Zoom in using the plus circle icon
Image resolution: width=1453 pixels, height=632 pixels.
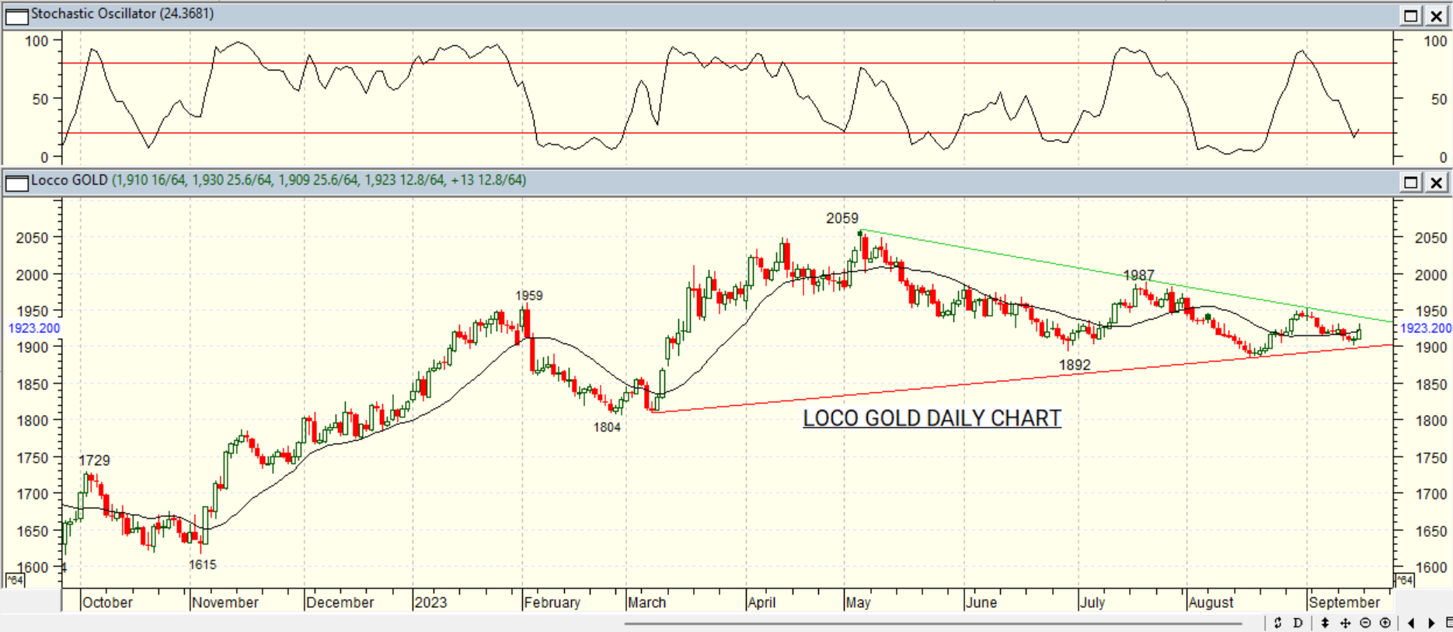click(x=1385, y=623)
